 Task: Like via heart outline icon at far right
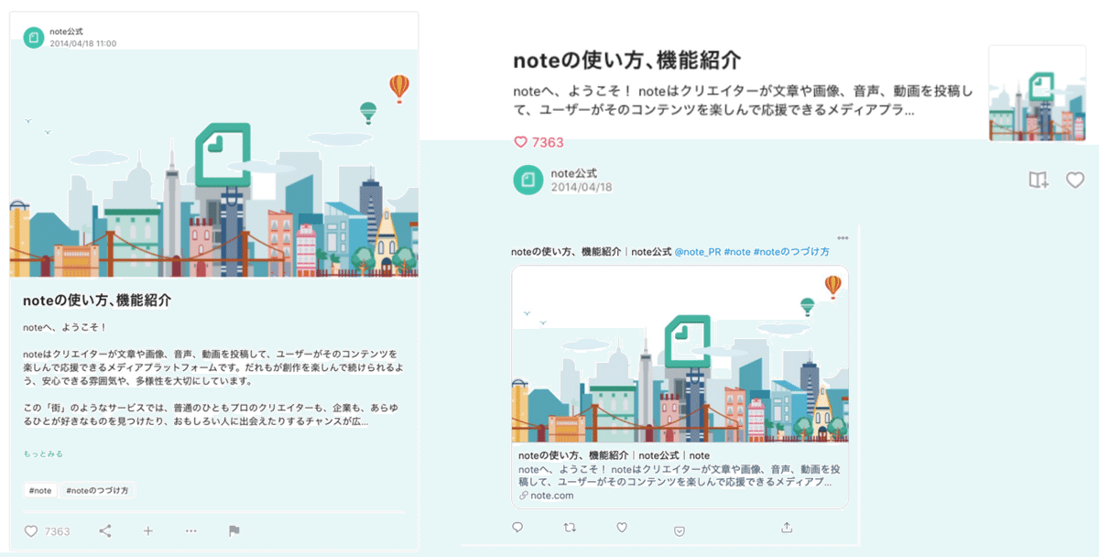pyautogui.click(x=1075, y=180)
